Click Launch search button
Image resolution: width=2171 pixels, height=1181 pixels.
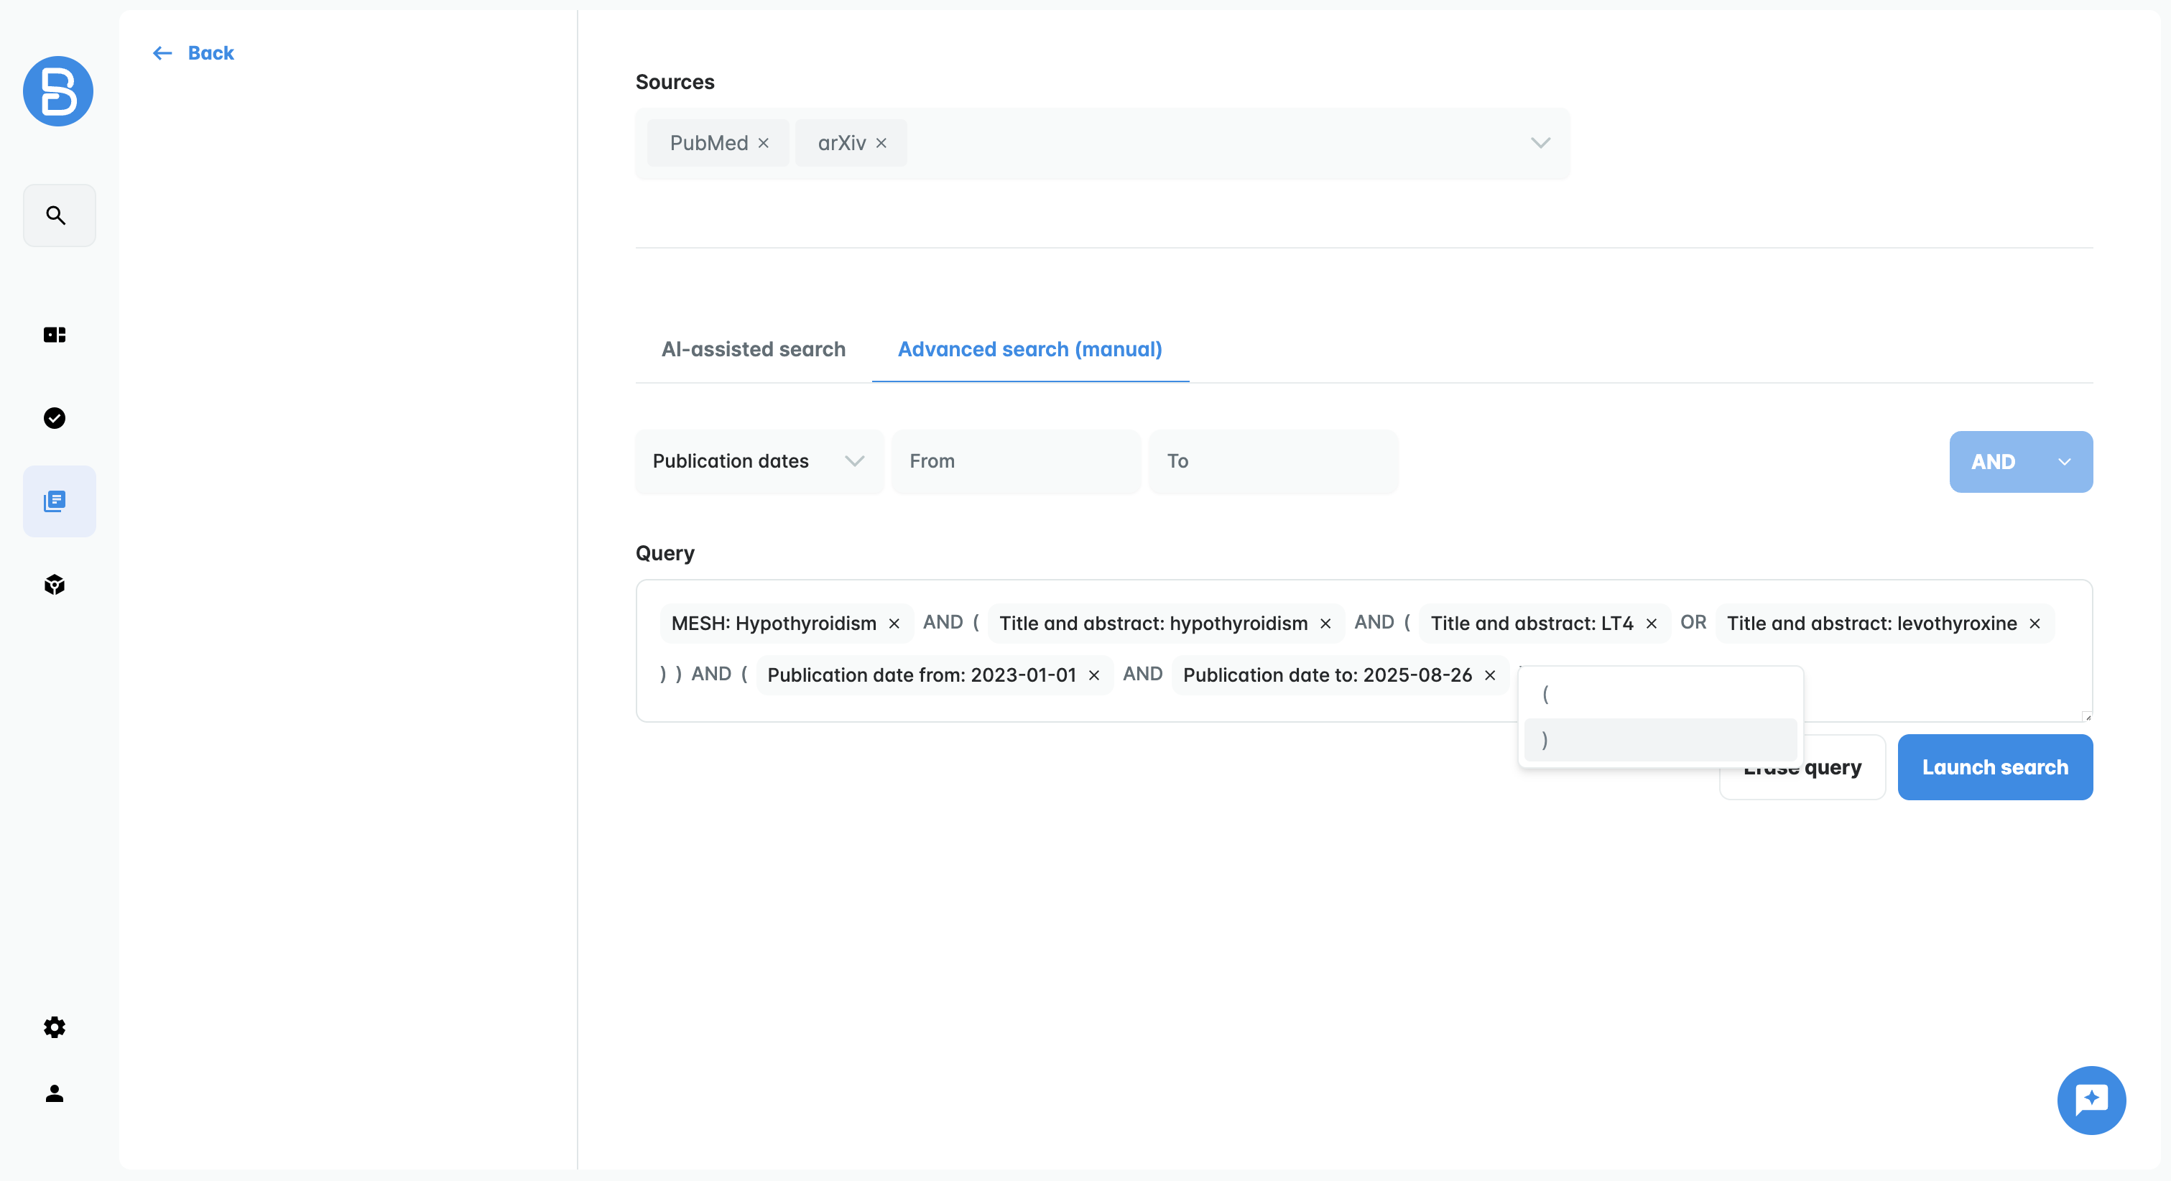(1994, 767)
